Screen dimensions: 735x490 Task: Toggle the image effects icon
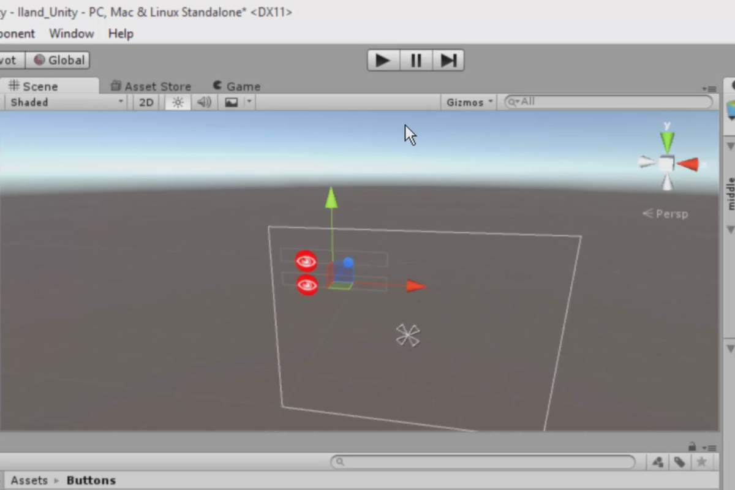click(x=232, y=102)
